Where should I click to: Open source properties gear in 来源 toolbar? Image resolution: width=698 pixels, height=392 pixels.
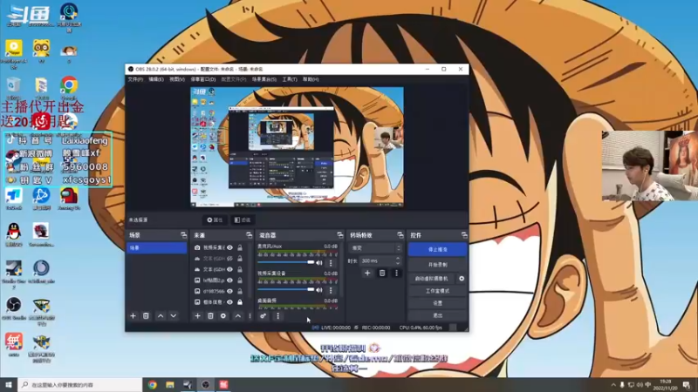(x=223, y=316)
